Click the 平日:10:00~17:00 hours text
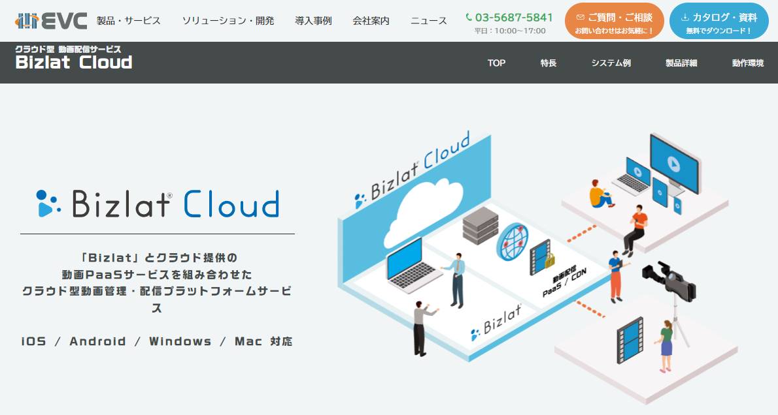The height and width of the screenshot is (415, 778). [x=509, y=31]
